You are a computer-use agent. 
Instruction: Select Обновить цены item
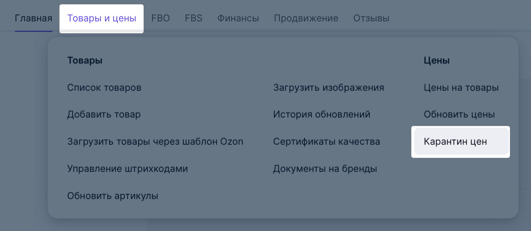459,115
